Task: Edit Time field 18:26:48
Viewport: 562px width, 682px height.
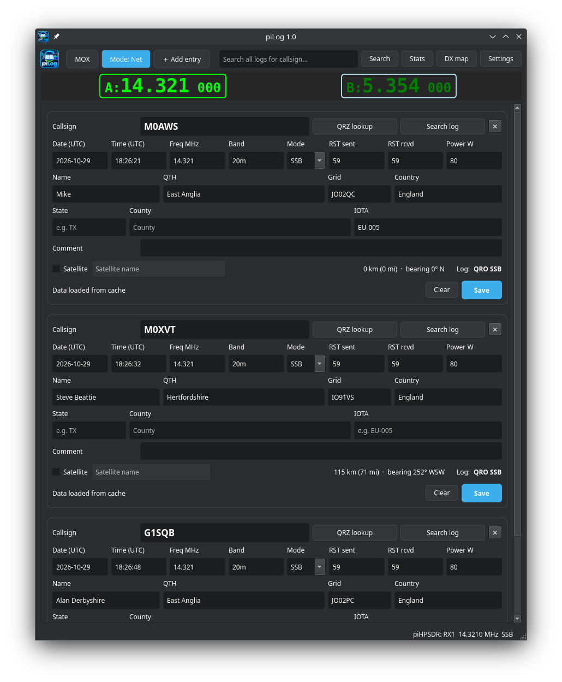Action: coord(139,567)
